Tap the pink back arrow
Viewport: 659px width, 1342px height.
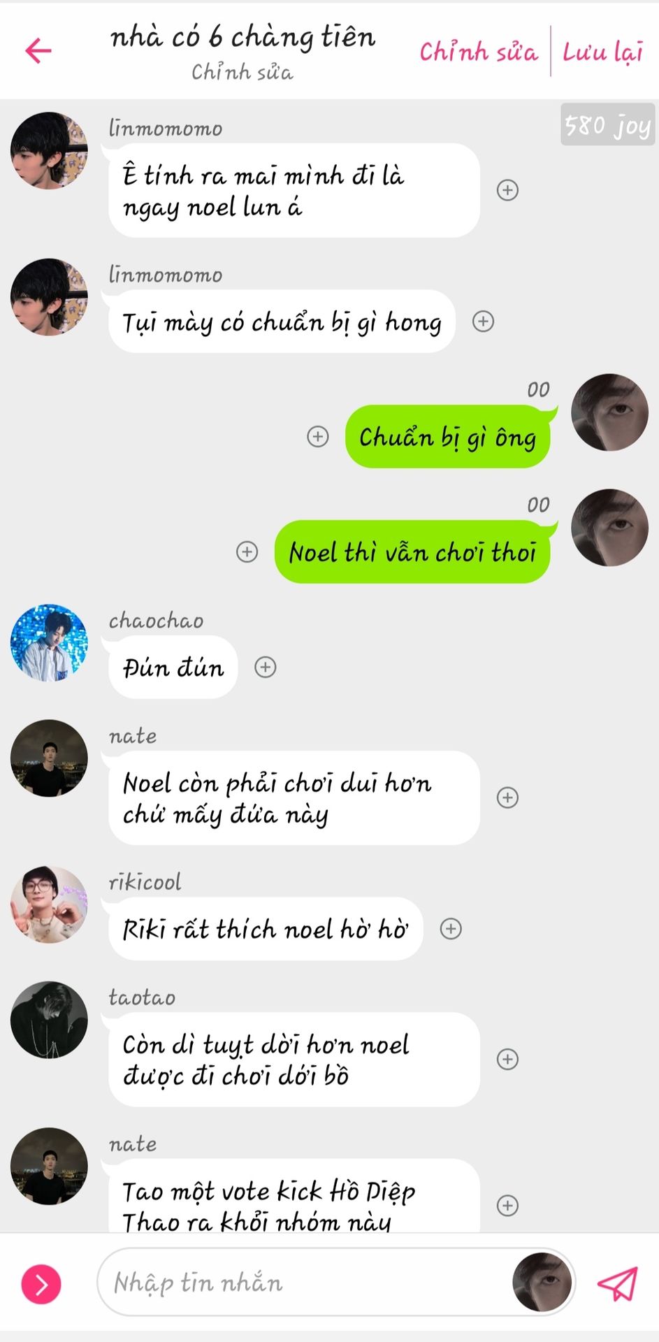point(38,50)
